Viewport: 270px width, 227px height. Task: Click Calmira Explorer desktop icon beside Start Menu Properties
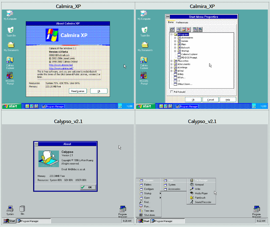click(144, 63)
